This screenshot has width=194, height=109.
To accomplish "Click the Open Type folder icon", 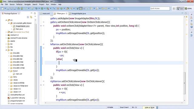I will coord(68,8).
